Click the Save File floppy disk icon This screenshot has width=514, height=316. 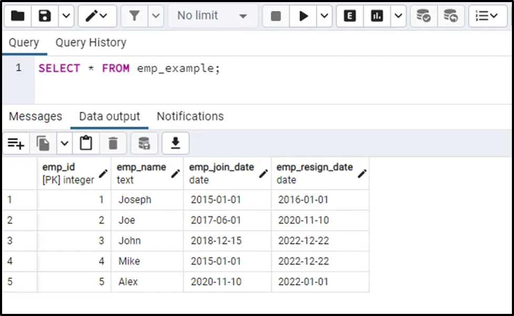tap(45, 16)
